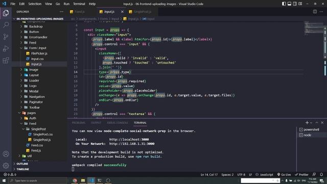Open the Extensions view
The image size is (327, 184).
point(6,60)
